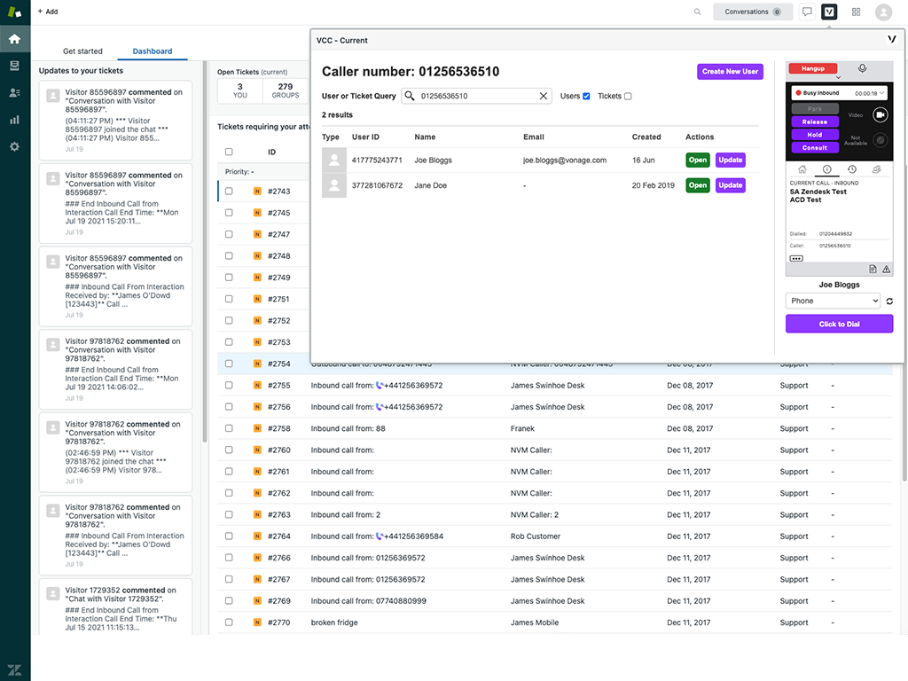Select the Dashboard tab
This screenshot has width=908, height=681.
click(153, 51)
